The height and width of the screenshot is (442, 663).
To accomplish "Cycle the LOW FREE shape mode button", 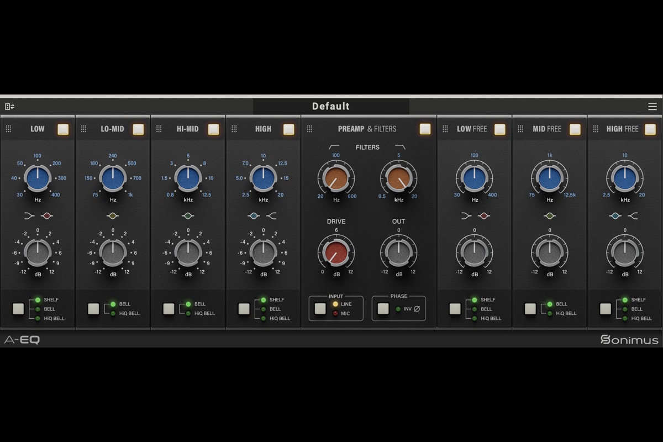I will pos(455,309).
